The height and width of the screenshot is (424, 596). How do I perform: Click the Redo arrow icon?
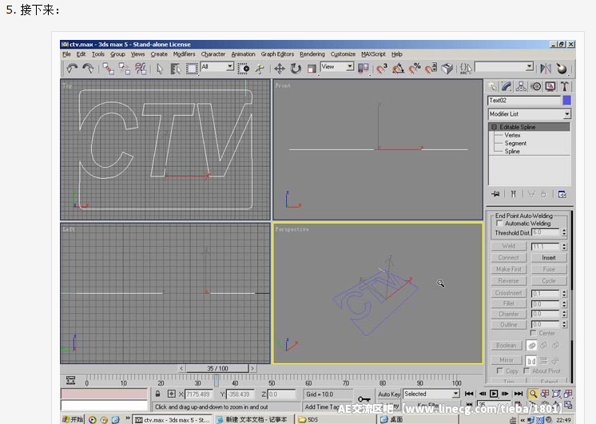tap(88, 69)
